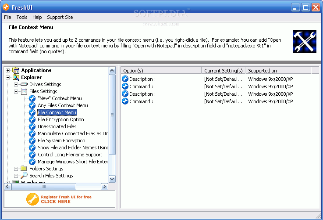Viewport: 323px width, 220px height.
Task: Click wrench icon beside Control Long Filename Support
Action: pyautogui.click(x=32, y=155)
